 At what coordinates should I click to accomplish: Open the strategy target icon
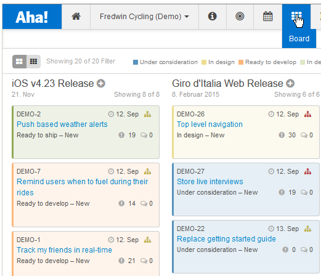(240, 16)
